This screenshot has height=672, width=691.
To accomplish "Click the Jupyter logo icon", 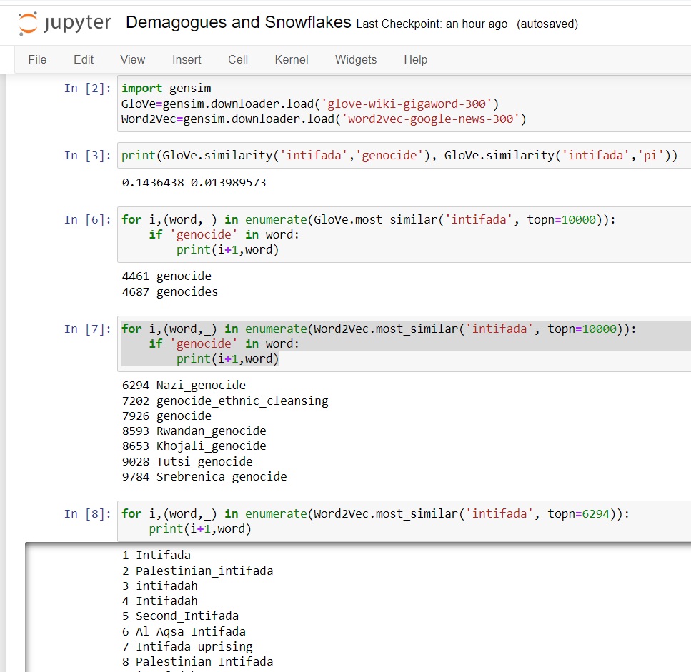I will click(x=29, y=24).
